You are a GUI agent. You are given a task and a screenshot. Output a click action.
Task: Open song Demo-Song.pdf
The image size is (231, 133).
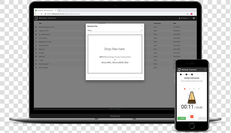pyautogui.click(x=44, y=64)
